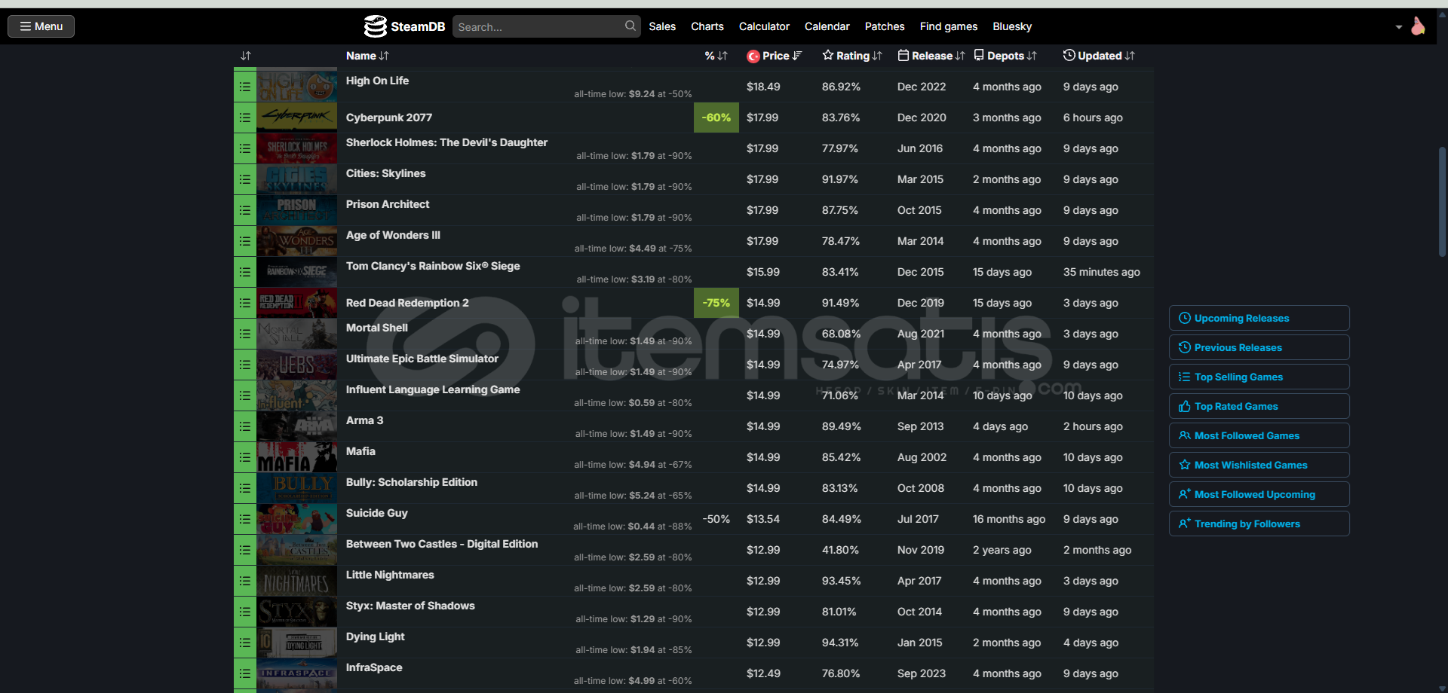Viewport: 1448px width, 693px height.
Task: Sort by the Rating column
Action: 852,56
